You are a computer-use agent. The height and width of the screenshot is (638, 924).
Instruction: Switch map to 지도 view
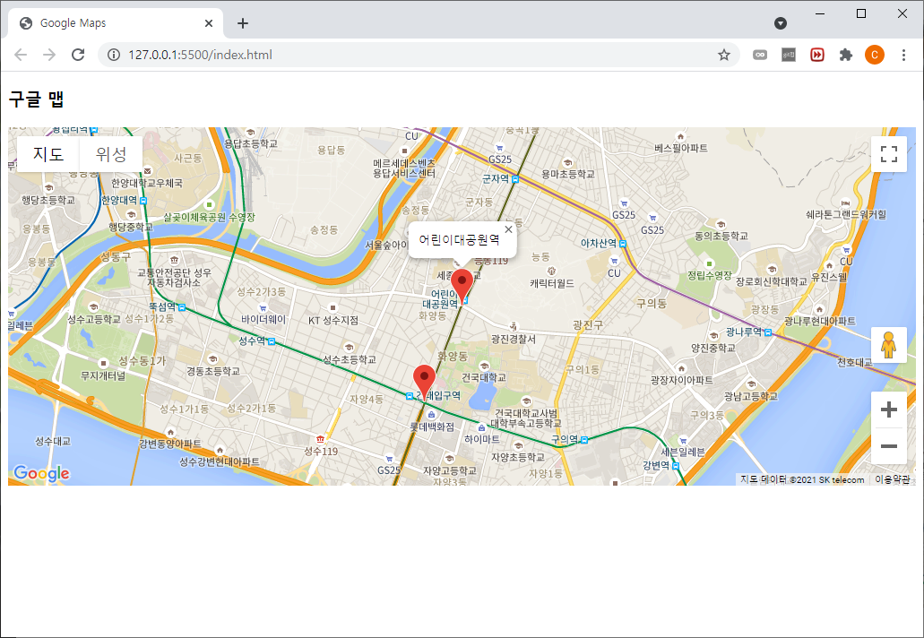pyautogui.click(x=48, y=154)
